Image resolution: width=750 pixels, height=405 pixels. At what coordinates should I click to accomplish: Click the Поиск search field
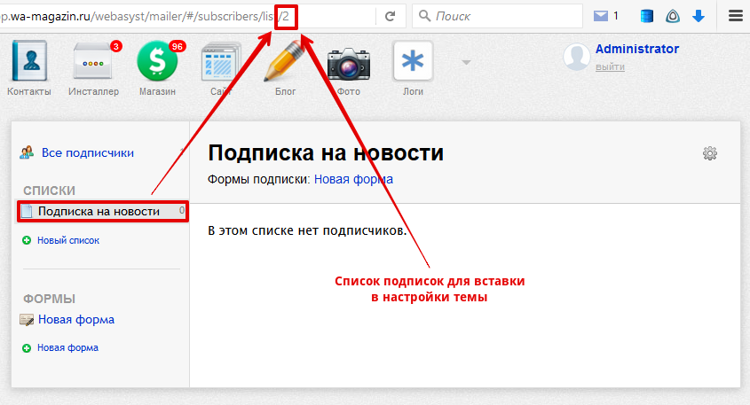pyautogui.click(x=497, y=16)
